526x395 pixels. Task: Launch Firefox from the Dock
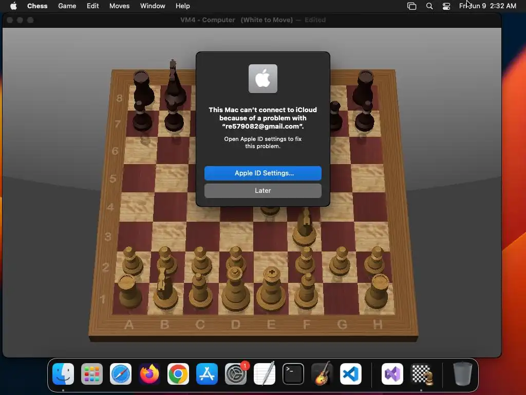(149, 373)
